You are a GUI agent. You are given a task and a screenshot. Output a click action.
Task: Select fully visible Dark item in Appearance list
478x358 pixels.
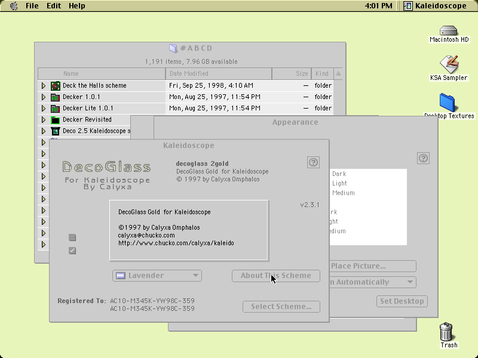coord(339,174)
